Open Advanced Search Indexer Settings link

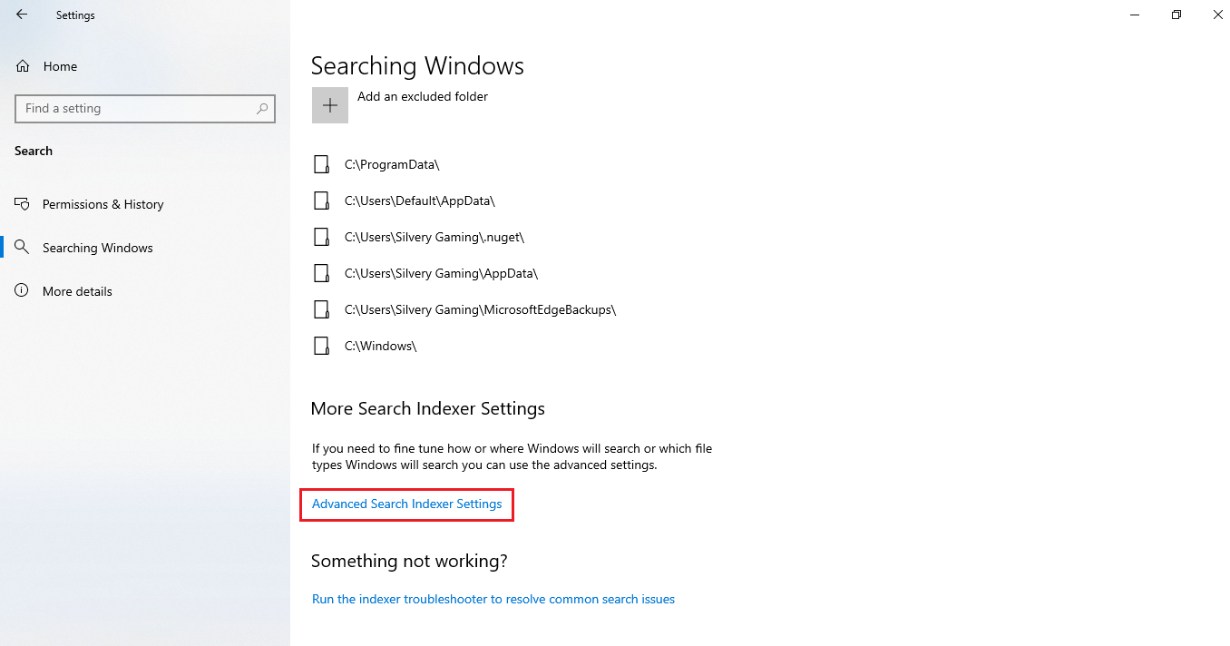point(406,504)
